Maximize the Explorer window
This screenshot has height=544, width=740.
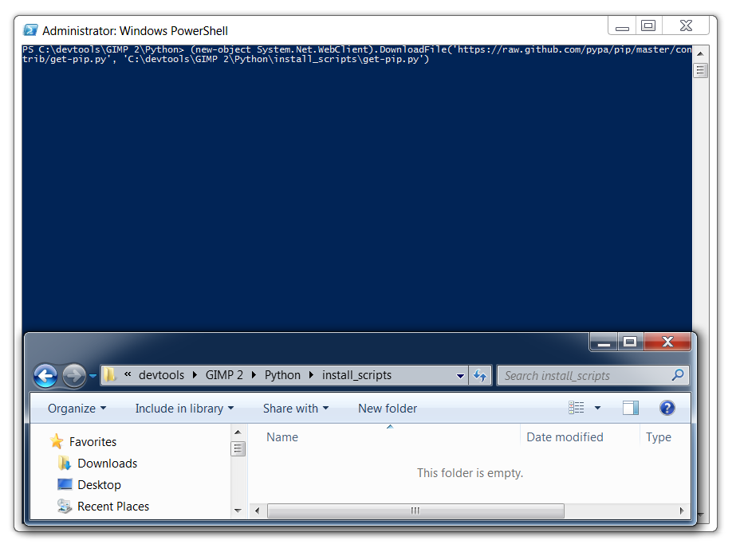(x=630, y=342)
